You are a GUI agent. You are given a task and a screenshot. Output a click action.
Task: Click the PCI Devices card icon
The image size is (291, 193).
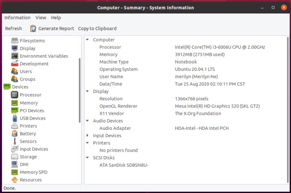tap(15, 111)
